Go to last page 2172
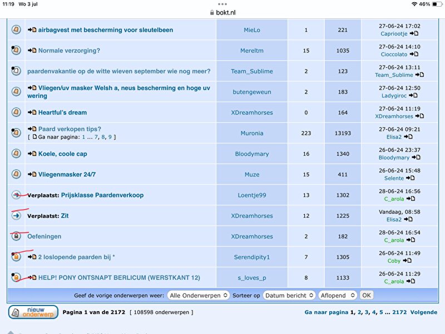 pos(399,312)
